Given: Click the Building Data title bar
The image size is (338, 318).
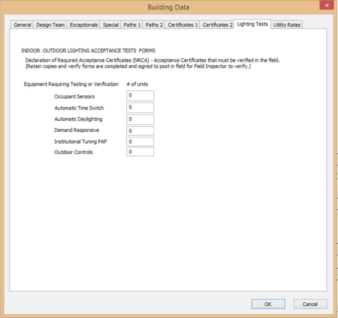Looking at the screenshot, I should click(168, 7).
